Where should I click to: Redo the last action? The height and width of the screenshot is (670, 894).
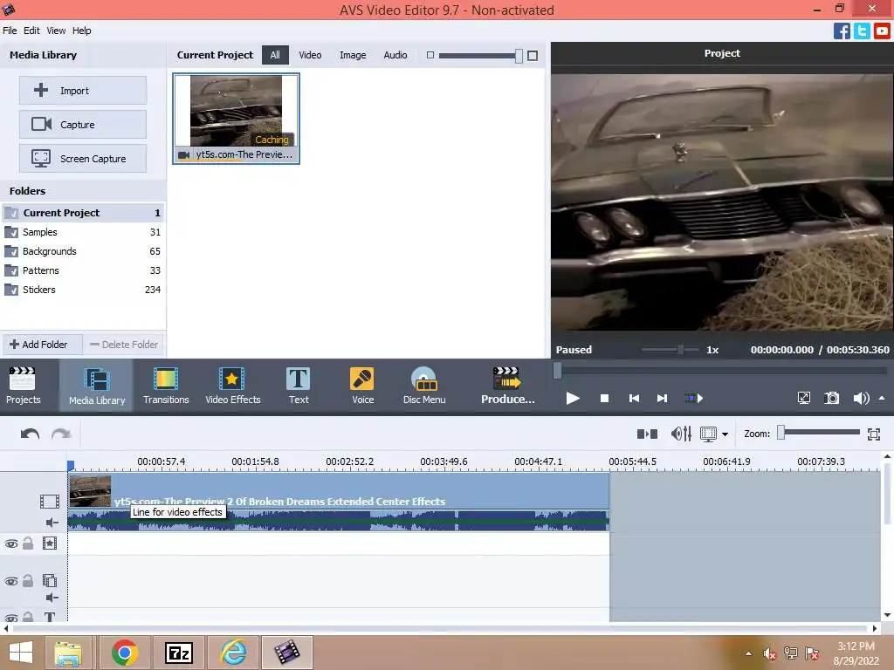(61, 434)
